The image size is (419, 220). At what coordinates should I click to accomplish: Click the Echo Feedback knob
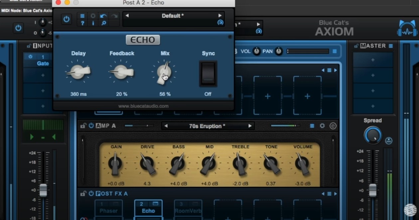click(121, 71)
